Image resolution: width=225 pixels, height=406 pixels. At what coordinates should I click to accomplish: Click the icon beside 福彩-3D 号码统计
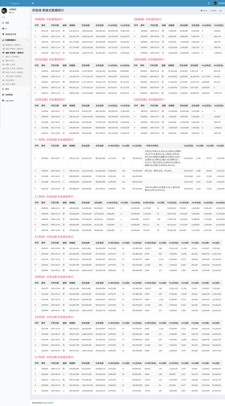pos(3,57)
